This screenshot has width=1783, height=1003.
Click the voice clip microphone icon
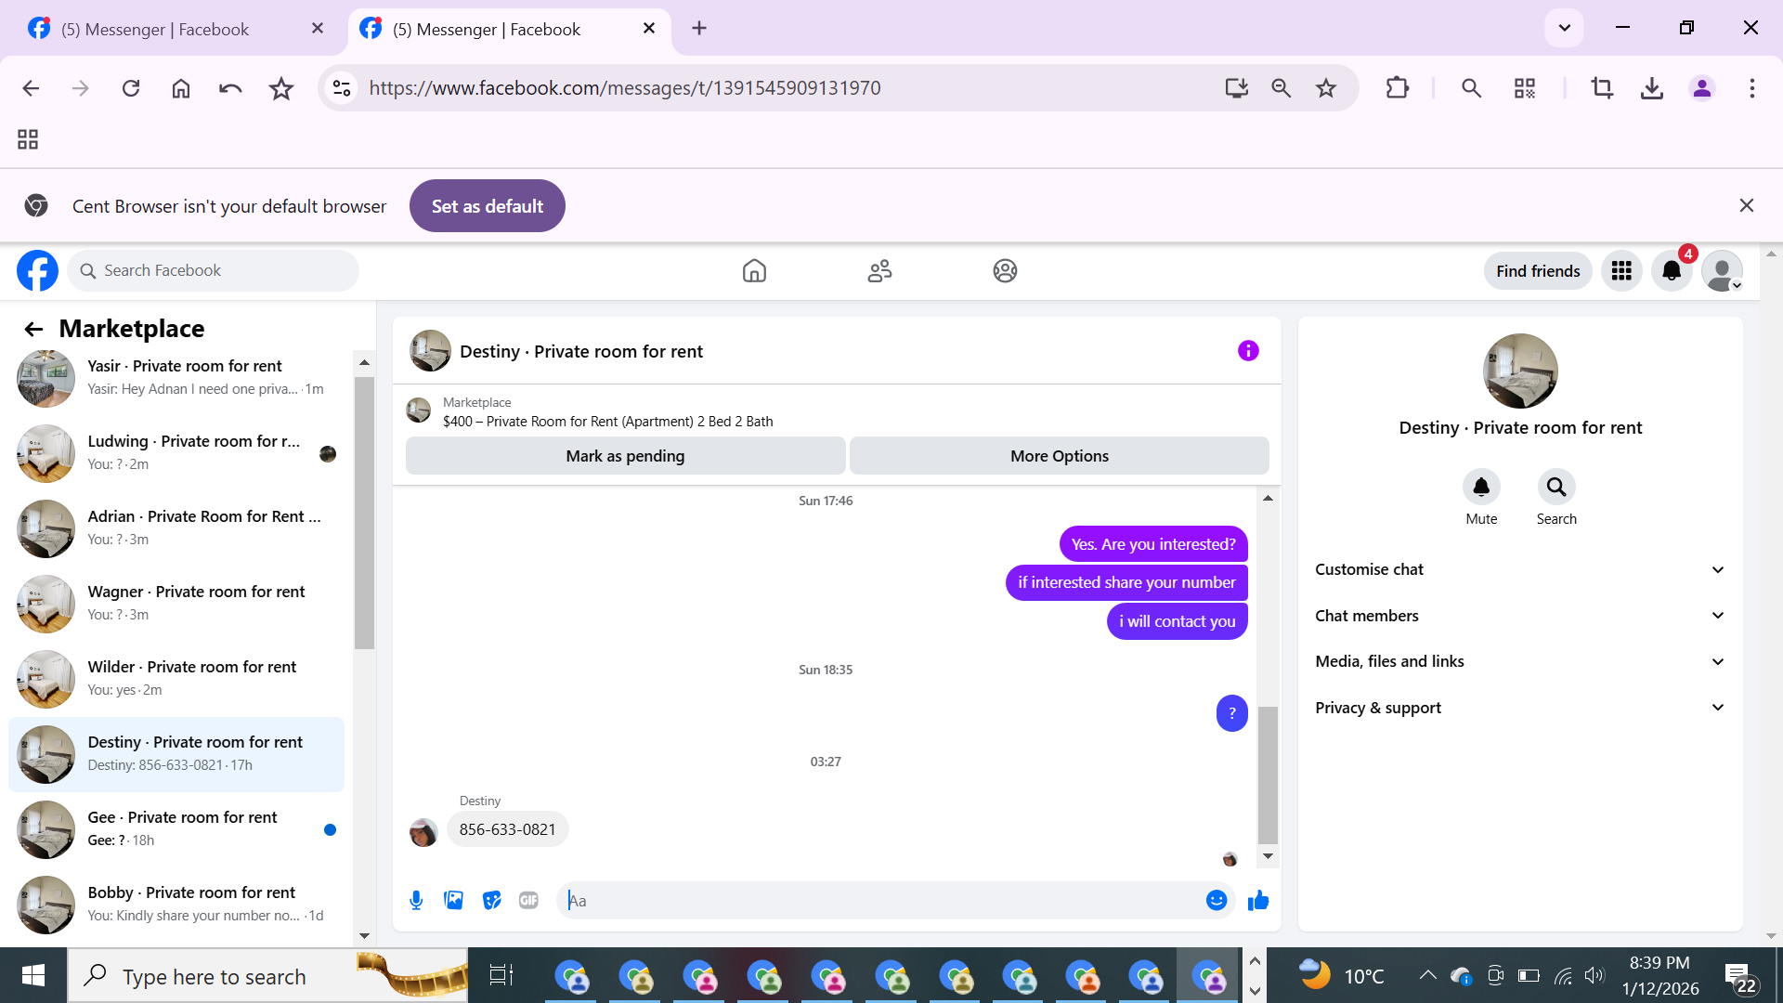pyautogui.click(x=416, y=900)
